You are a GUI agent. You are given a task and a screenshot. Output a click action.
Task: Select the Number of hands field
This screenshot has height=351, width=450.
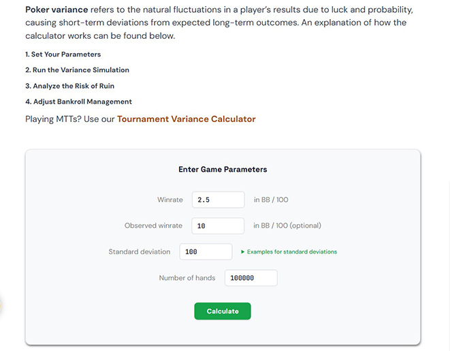click(x=250, y=278)
